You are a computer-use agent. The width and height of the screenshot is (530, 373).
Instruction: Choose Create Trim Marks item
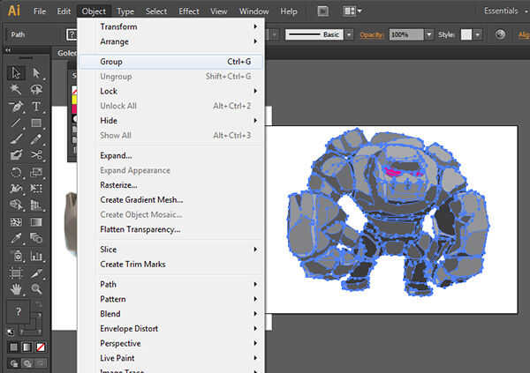(170, 264)
